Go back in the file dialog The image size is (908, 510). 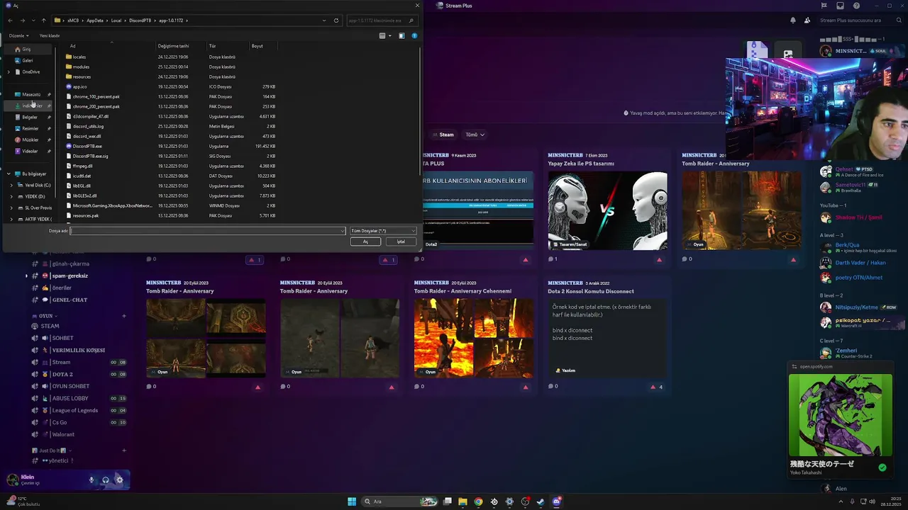(x=10, y=21)
